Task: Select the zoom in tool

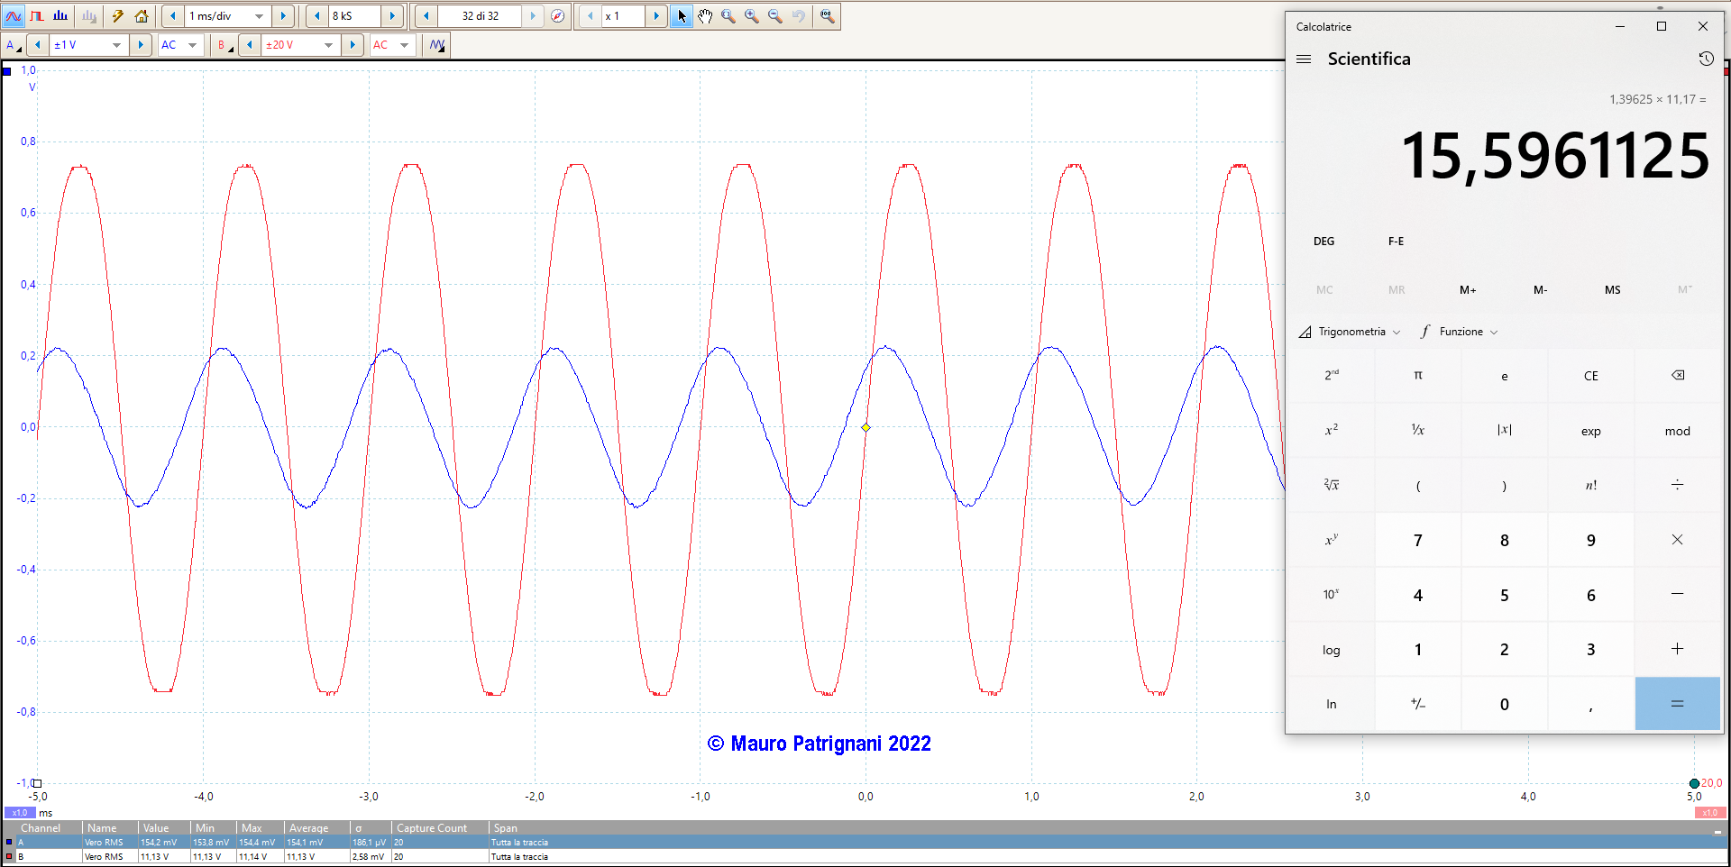Action: (752, 16)
